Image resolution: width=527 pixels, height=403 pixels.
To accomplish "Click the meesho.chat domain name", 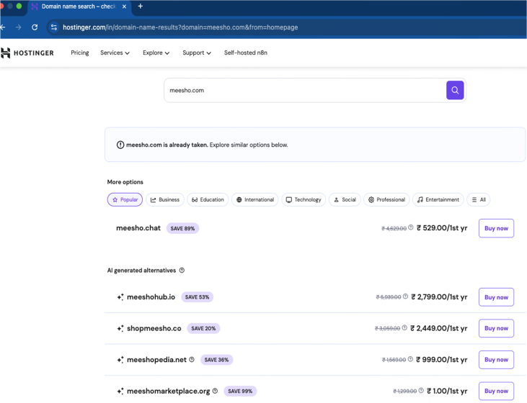I will point(138,228).
